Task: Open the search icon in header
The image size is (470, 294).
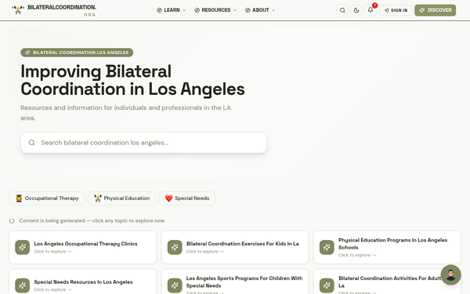Action: (x=342, y=10)
